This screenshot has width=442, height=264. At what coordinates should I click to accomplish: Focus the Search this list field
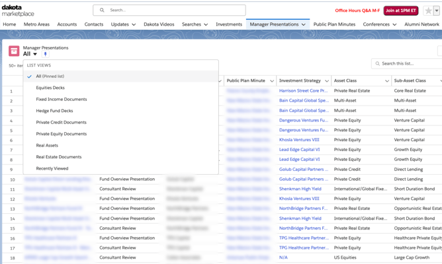click(408, 63)
